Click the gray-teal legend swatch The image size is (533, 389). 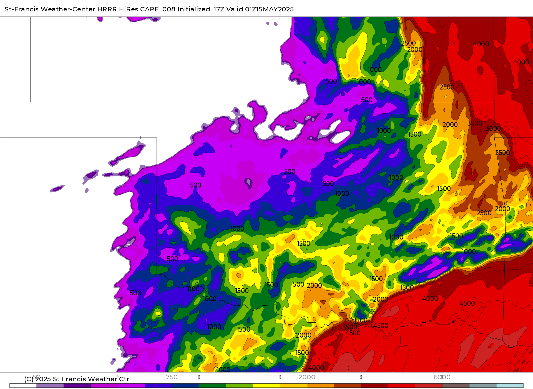click(483, 386)
